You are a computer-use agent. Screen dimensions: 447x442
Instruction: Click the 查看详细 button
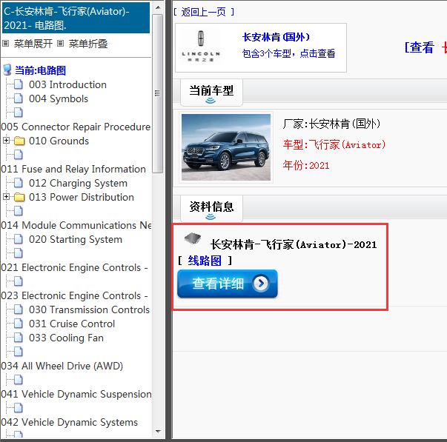227,284
